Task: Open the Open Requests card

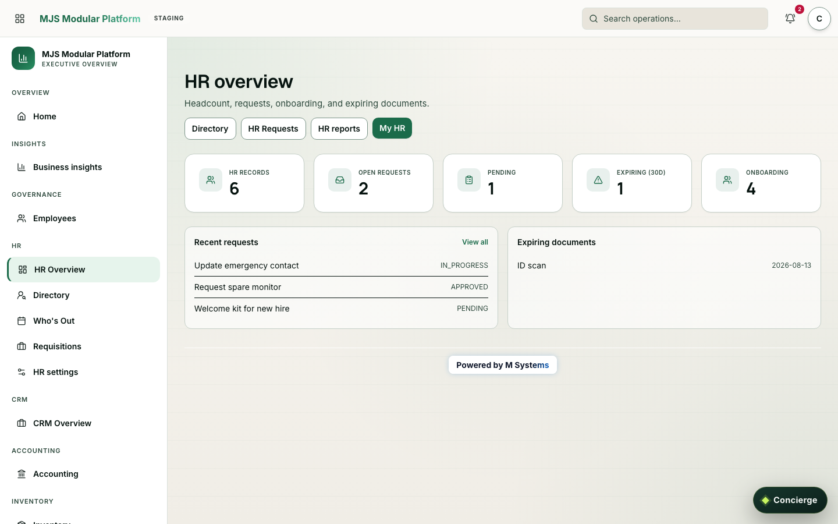Action: (x=374, y=183)
